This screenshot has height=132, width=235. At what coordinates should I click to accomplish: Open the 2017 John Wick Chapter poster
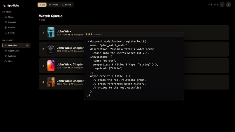point(51,49)
